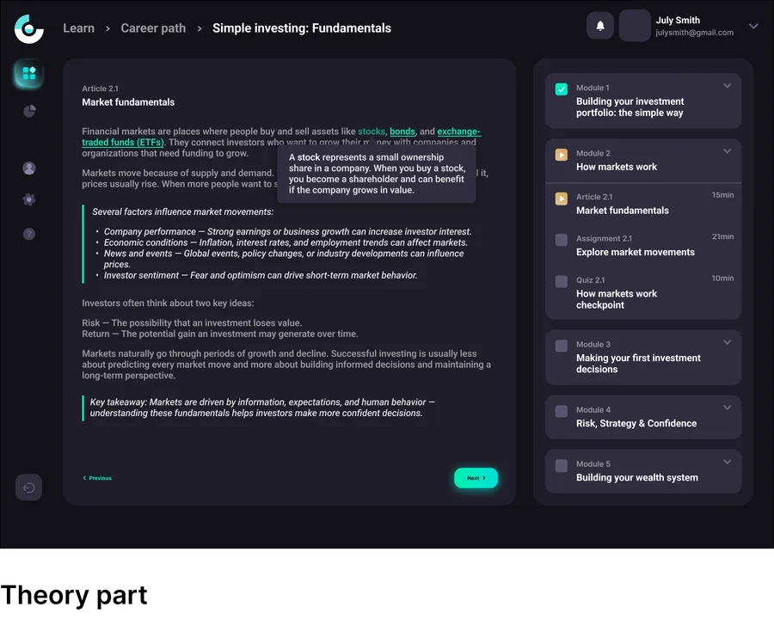Open the help question mark icon
The height and width of the screenshot is (625, 774).
(29, 234)
